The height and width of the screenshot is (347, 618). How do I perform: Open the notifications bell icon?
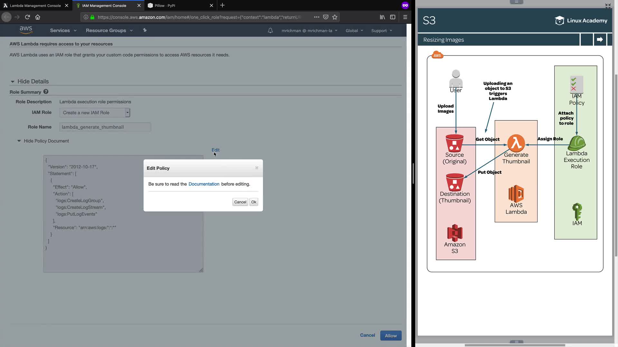coord(270,31)
